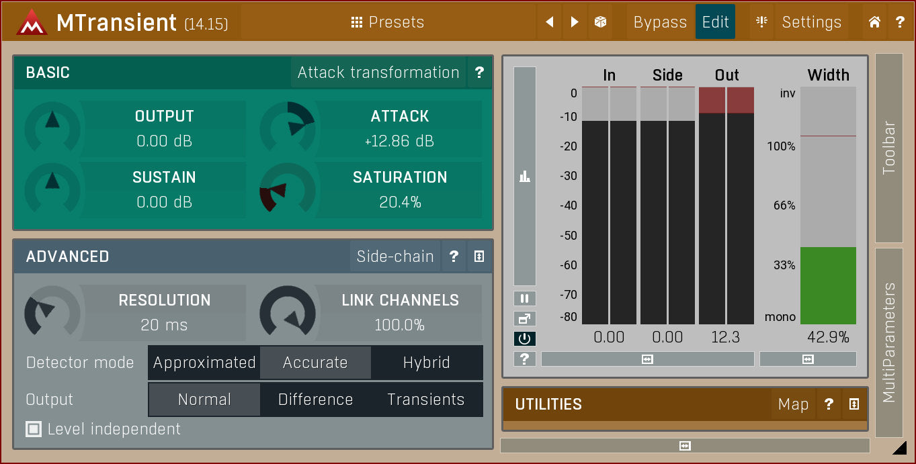Click the home icon in title bar
Viewport: 916px width, 464px height.
[874, 22]
